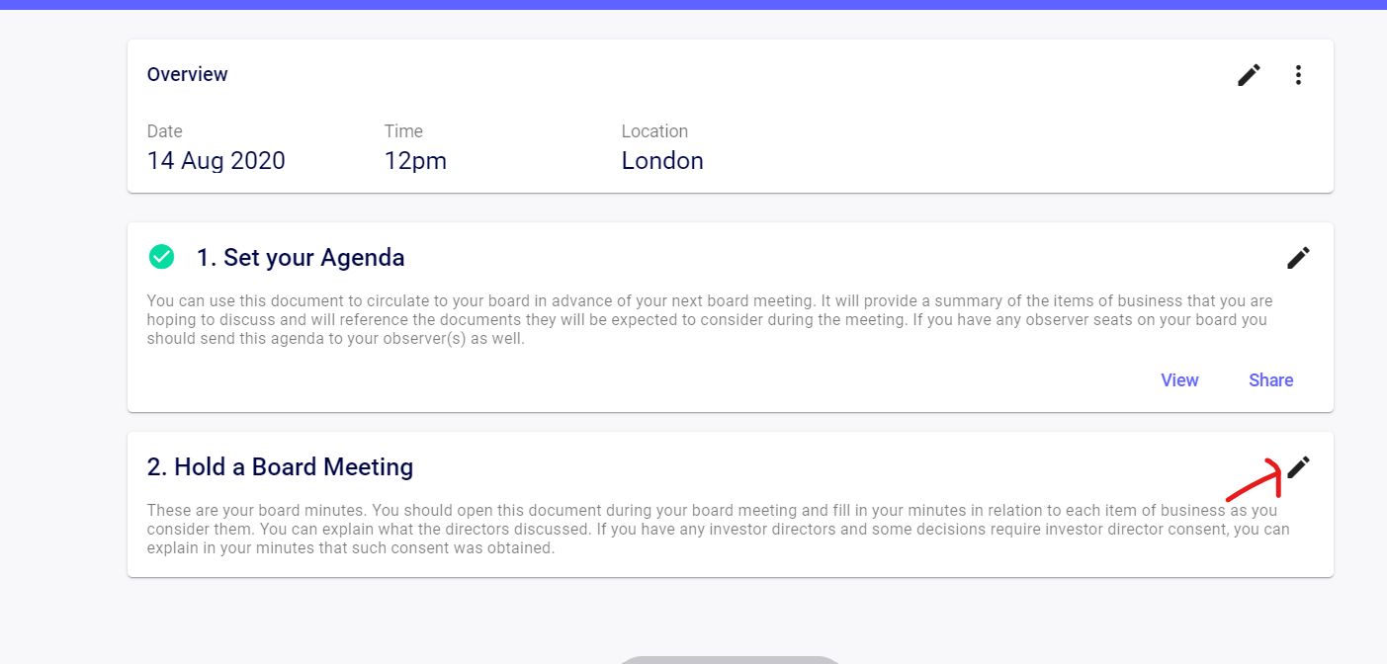Select the time value 12pm
1387x664 pixels.
coord(415,161)
